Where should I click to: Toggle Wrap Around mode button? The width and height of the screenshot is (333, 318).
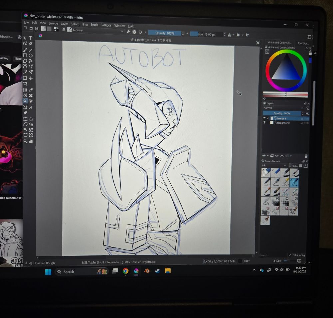click(247, 35)
